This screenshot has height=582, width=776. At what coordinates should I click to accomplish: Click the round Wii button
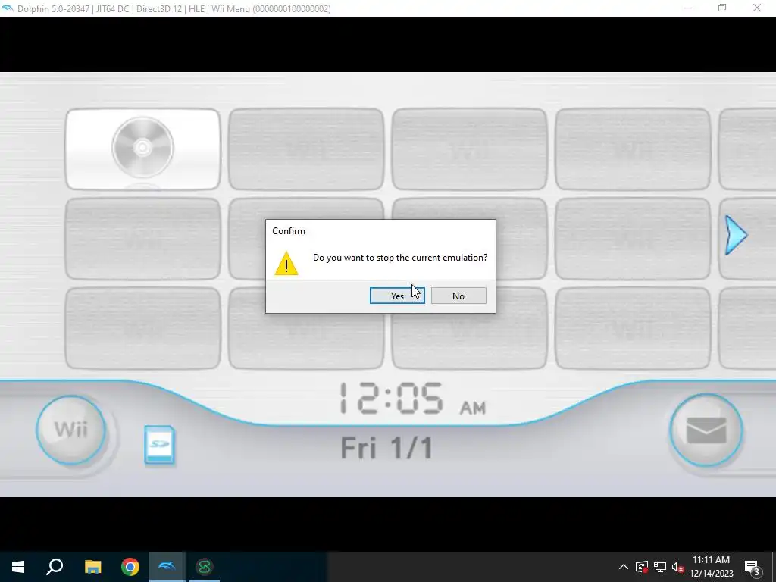[x=70, y=430]
